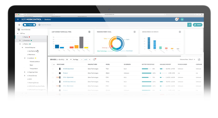Expand the 4. Single App Mode node

pyautogui.click(x=25, y=72)
